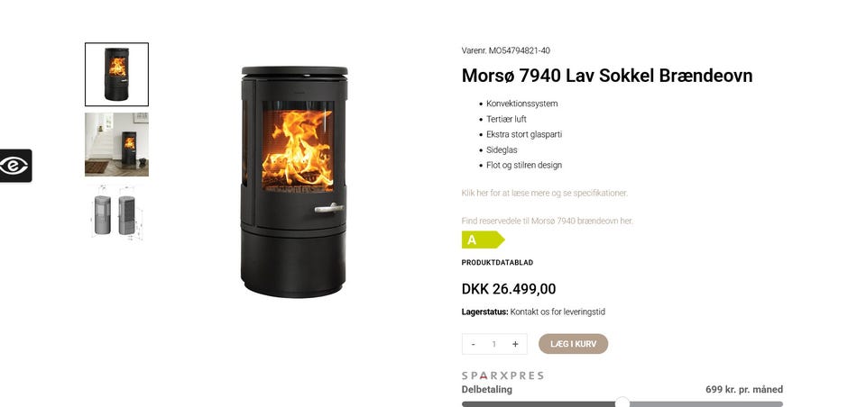Click the light grey part of the Delbetaling slider track

[x=705, y=404]
